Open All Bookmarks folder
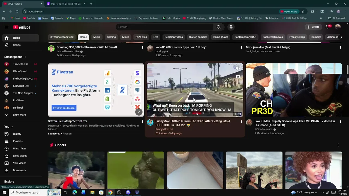 tap(337, 18)
